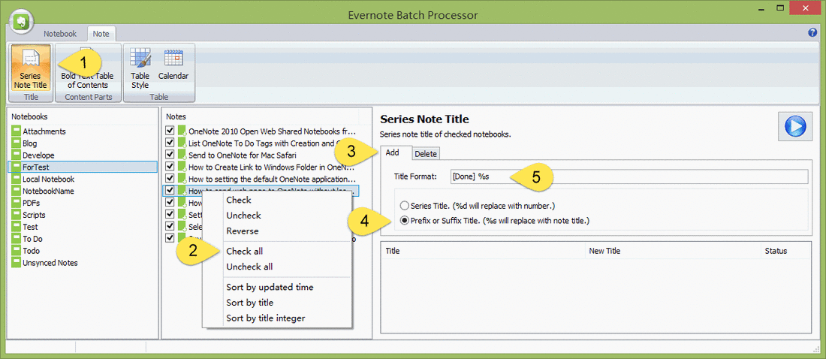Click the Scripts notebook icon
The height and width of the screenshot is (359, 826).
[16, 215]
